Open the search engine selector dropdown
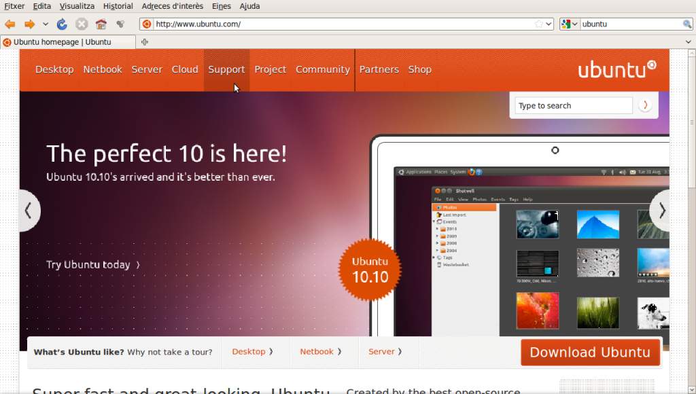696x394 pixels. (570, 24)
